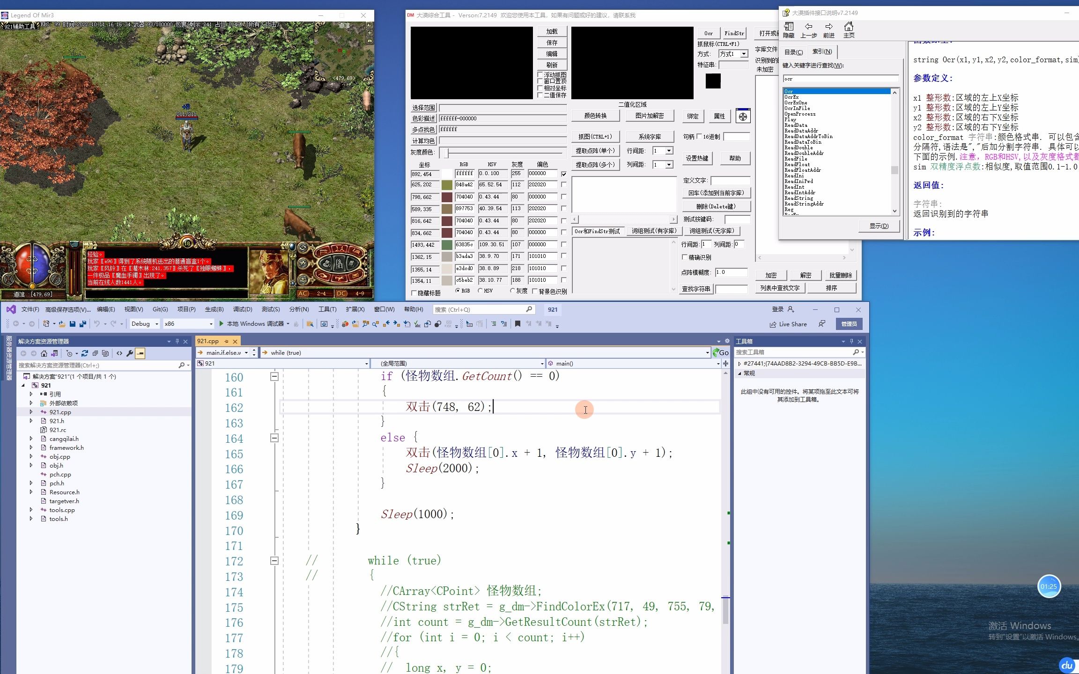This screenshot has height=674, width=1079.
Task: Open the 调试(D) menu
Action: (x=242, y=309)
